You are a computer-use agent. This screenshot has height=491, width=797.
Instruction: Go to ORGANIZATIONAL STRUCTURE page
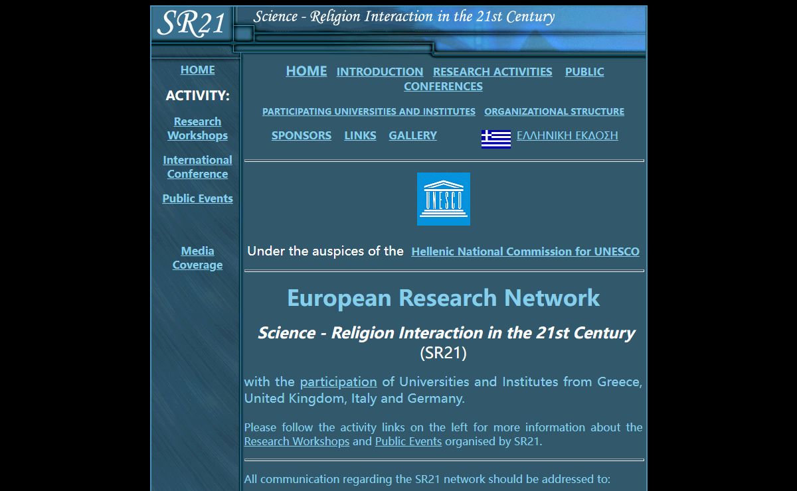click(554, 111)
